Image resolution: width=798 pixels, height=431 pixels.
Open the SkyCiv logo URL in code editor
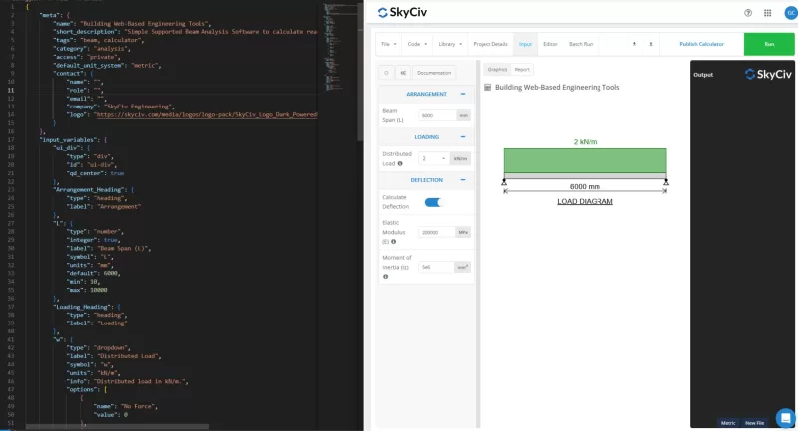[x=206, y=115]
